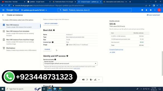Minimize the recorder toolbar
Viewport: 163px width, 91px height.
(99, 80)
